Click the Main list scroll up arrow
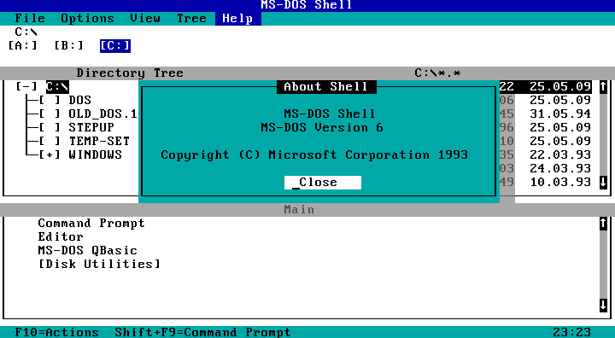The height and width of the screenshot is (338, 615). 603,223
